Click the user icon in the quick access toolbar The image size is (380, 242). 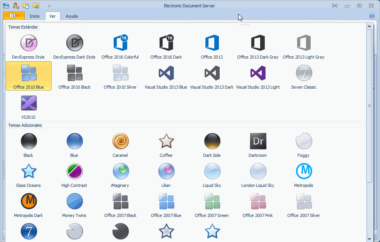point(16,5)
